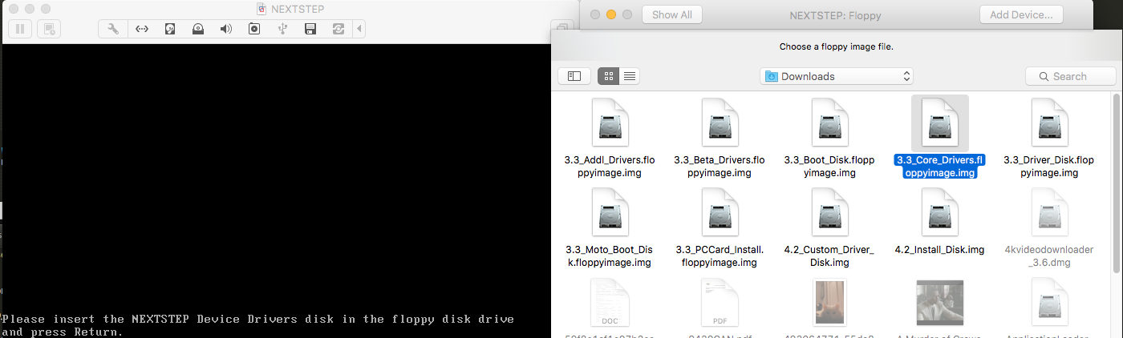Click the hard disk device icon

[170, 29]
